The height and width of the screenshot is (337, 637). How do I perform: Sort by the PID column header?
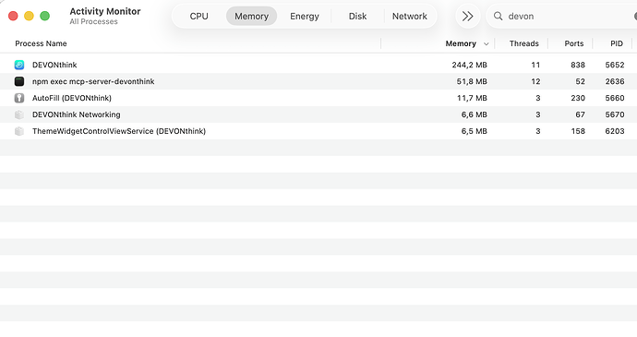pos(617,43)
